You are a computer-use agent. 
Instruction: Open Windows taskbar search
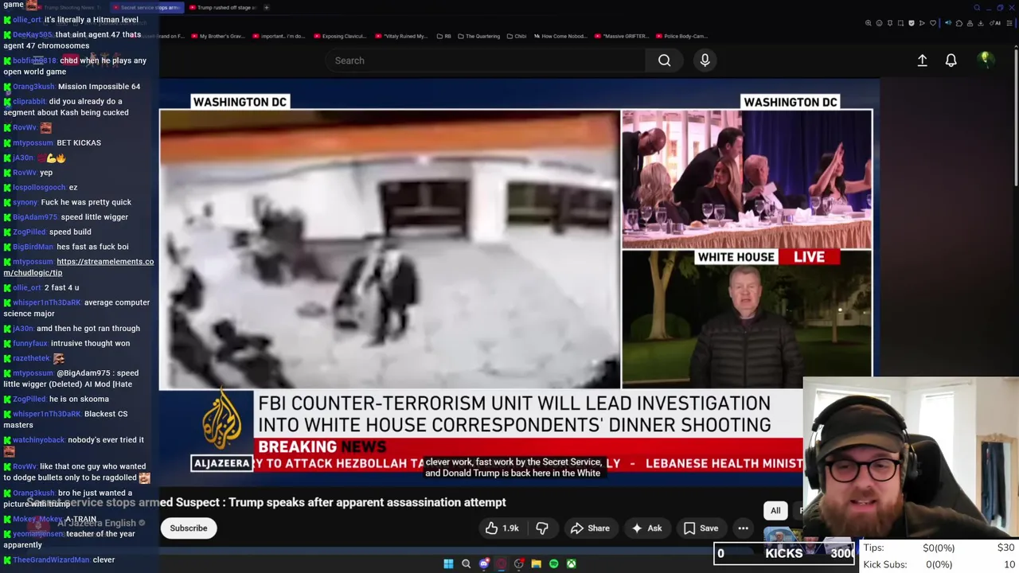466,563
